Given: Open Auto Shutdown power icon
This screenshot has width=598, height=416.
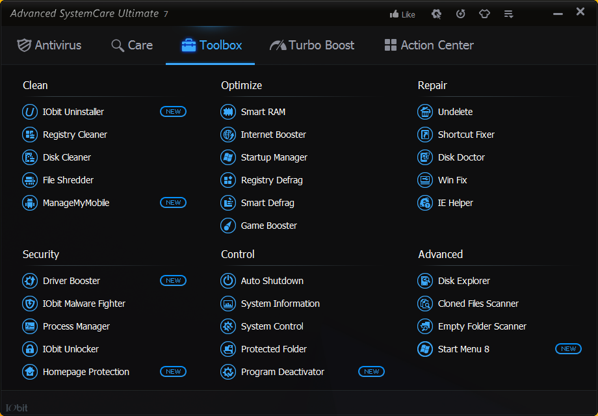Looking at the screenshot, I should point(228,281).
